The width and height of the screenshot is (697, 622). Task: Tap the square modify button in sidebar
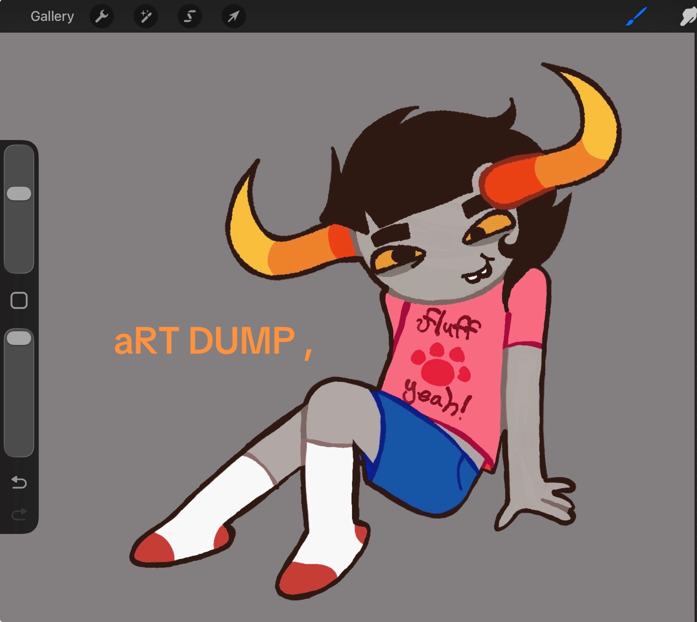click(x=19, y=301)
